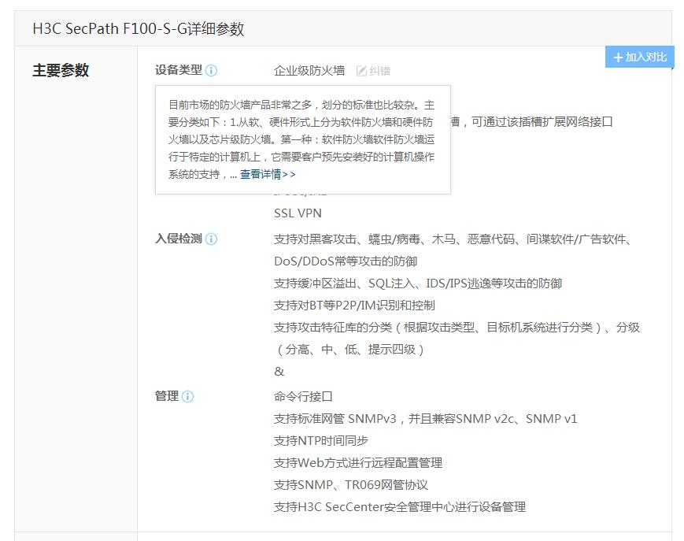Click the 支持NTP时间同步 line

321,441
